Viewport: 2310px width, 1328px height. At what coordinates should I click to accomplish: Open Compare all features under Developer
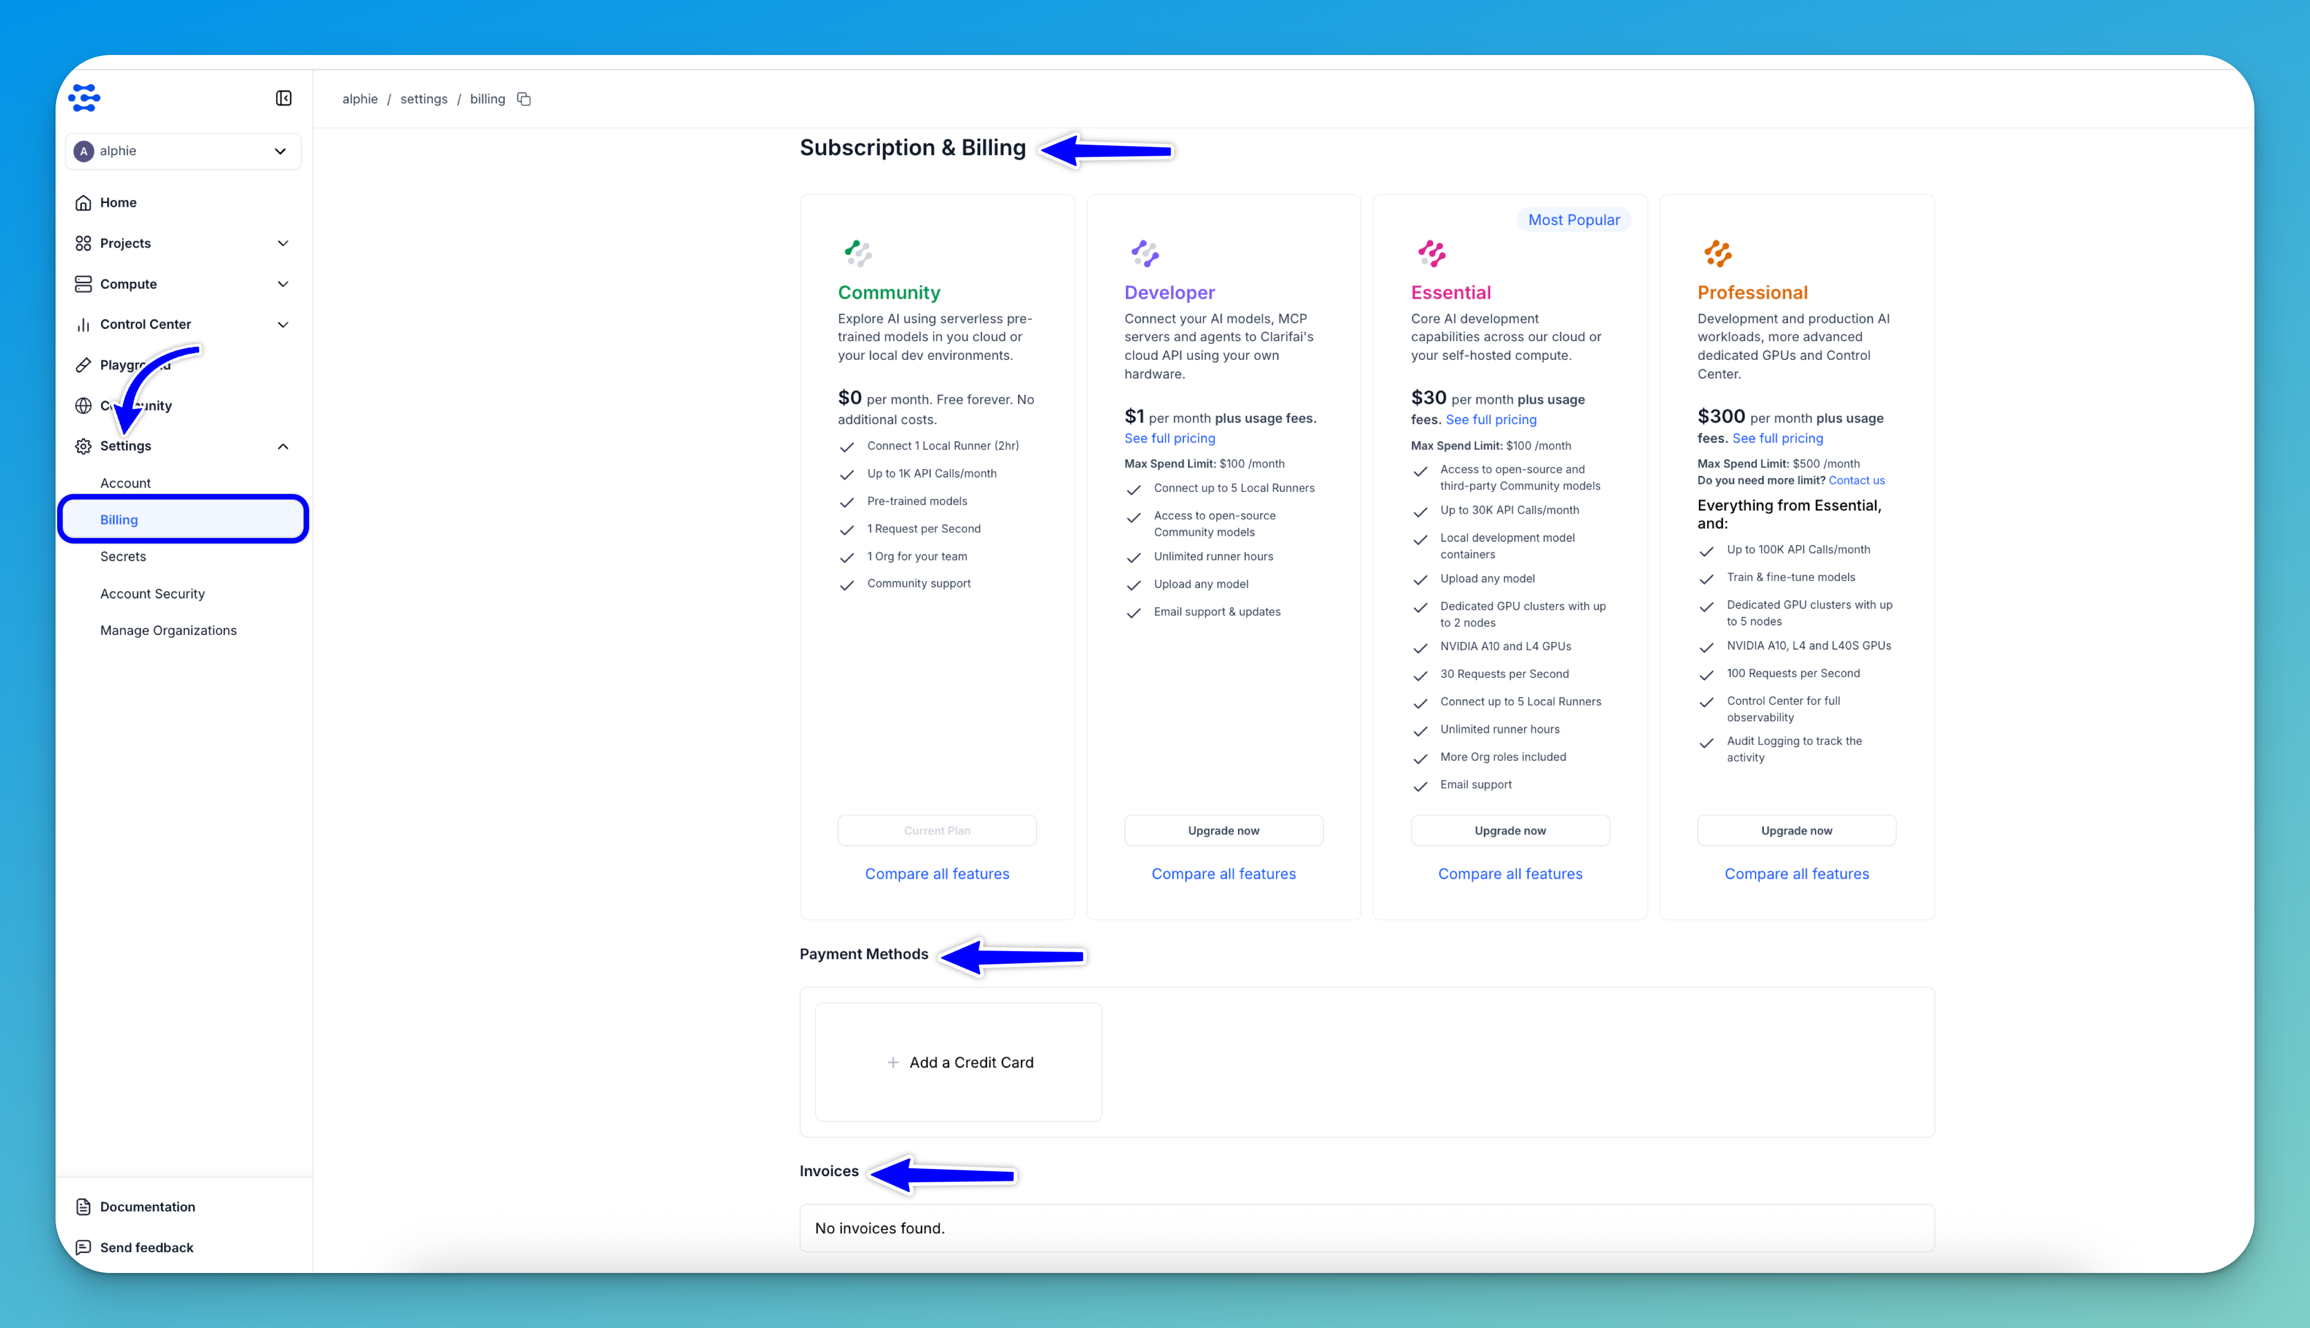[1223, 874]
